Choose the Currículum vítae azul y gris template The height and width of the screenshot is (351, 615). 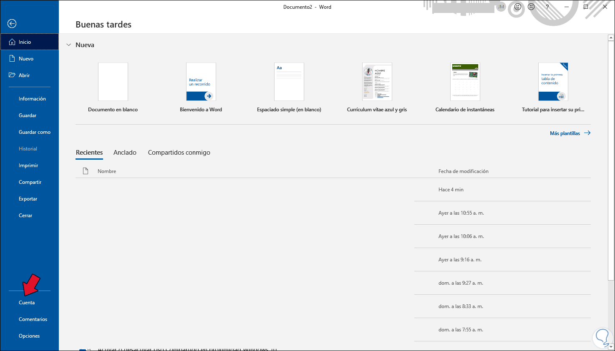(x=377, y=88)
